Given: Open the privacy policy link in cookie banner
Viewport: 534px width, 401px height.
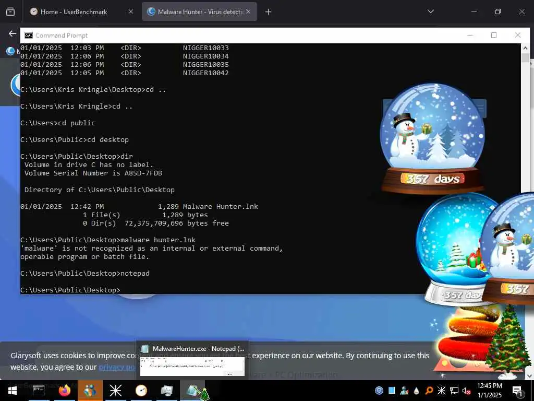Looking at the screenshot, I should tap(117, 367).
